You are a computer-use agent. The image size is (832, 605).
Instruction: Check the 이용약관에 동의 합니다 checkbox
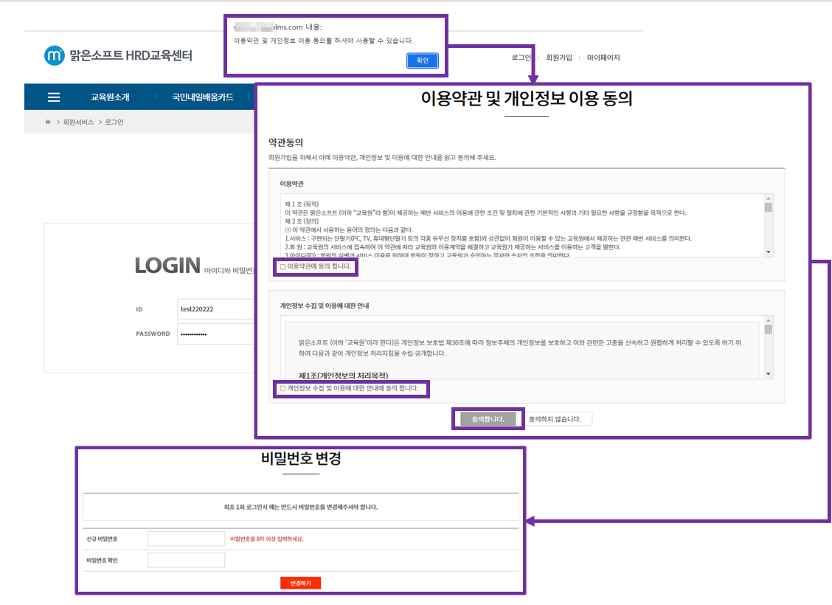point(282,266)
